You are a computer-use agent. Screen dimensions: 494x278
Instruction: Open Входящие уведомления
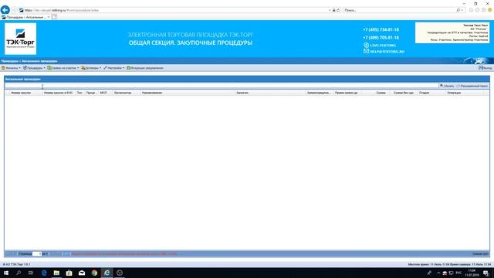point(145,68)
